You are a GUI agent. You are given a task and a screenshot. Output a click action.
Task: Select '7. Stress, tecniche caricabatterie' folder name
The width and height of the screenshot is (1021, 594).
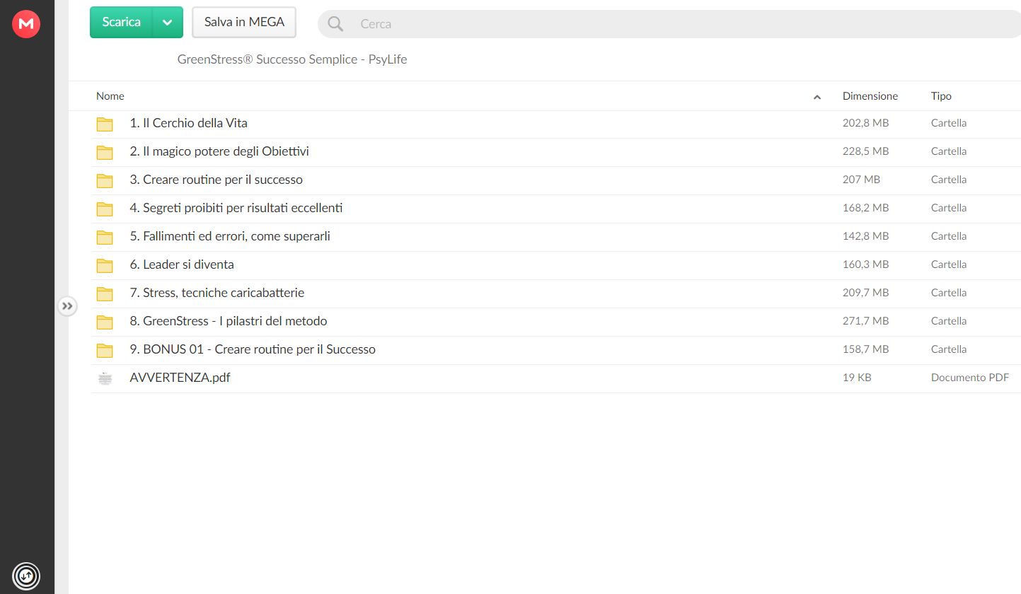point(217,293)
